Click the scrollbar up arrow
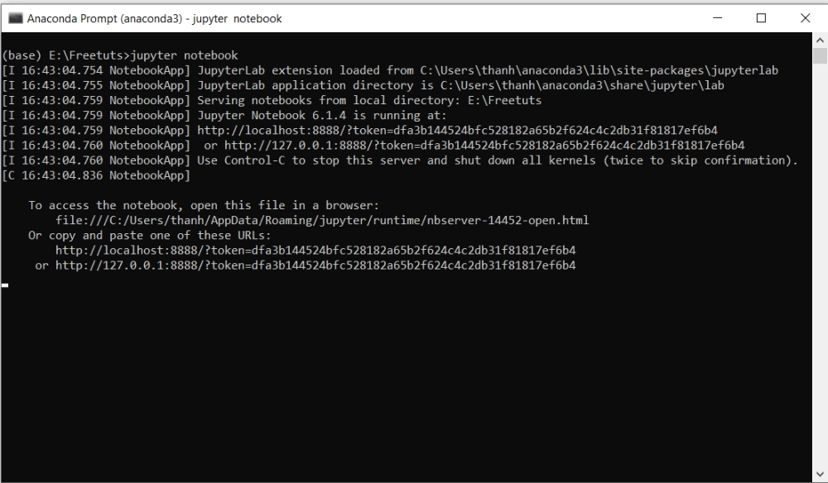Image resolution: width=828 pixels, height=483 pixels. point(820,40)
